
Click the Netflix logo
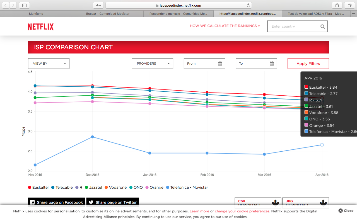(41, 27)
